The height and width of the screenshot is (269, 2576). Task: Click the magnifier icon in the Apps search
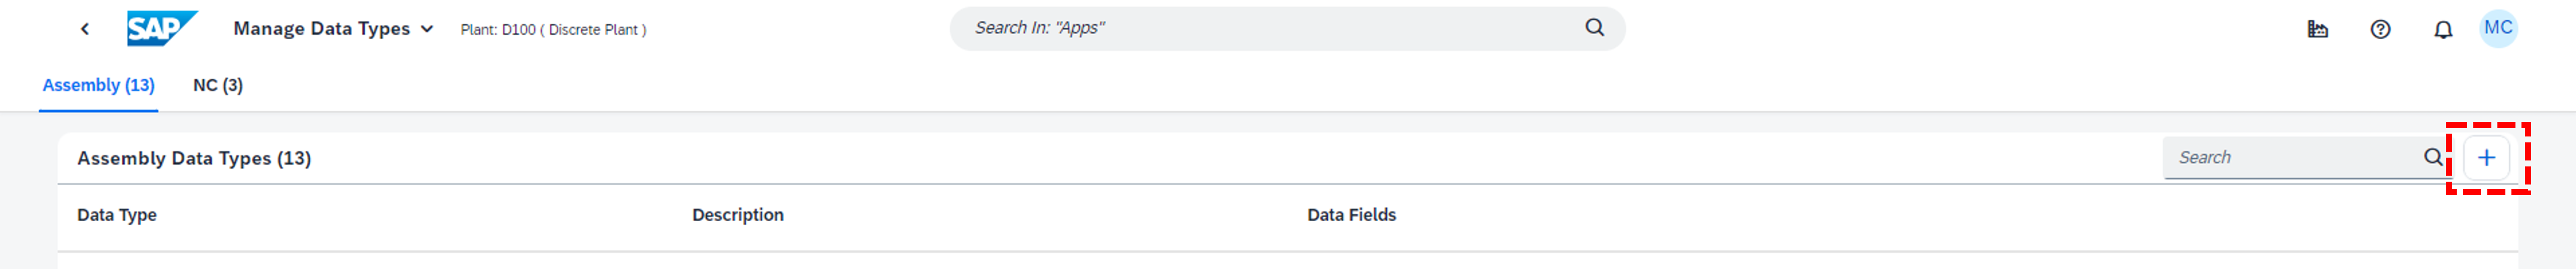1594,28
